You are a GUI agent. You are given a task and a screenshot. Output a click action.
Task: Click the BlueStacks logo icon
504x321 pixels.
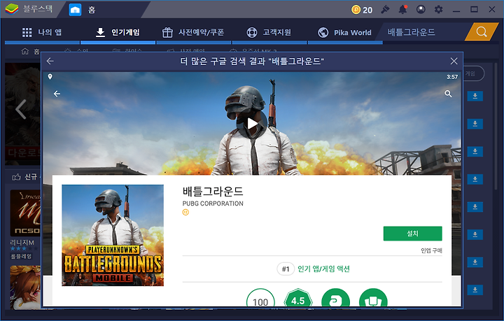coord(12,9)
